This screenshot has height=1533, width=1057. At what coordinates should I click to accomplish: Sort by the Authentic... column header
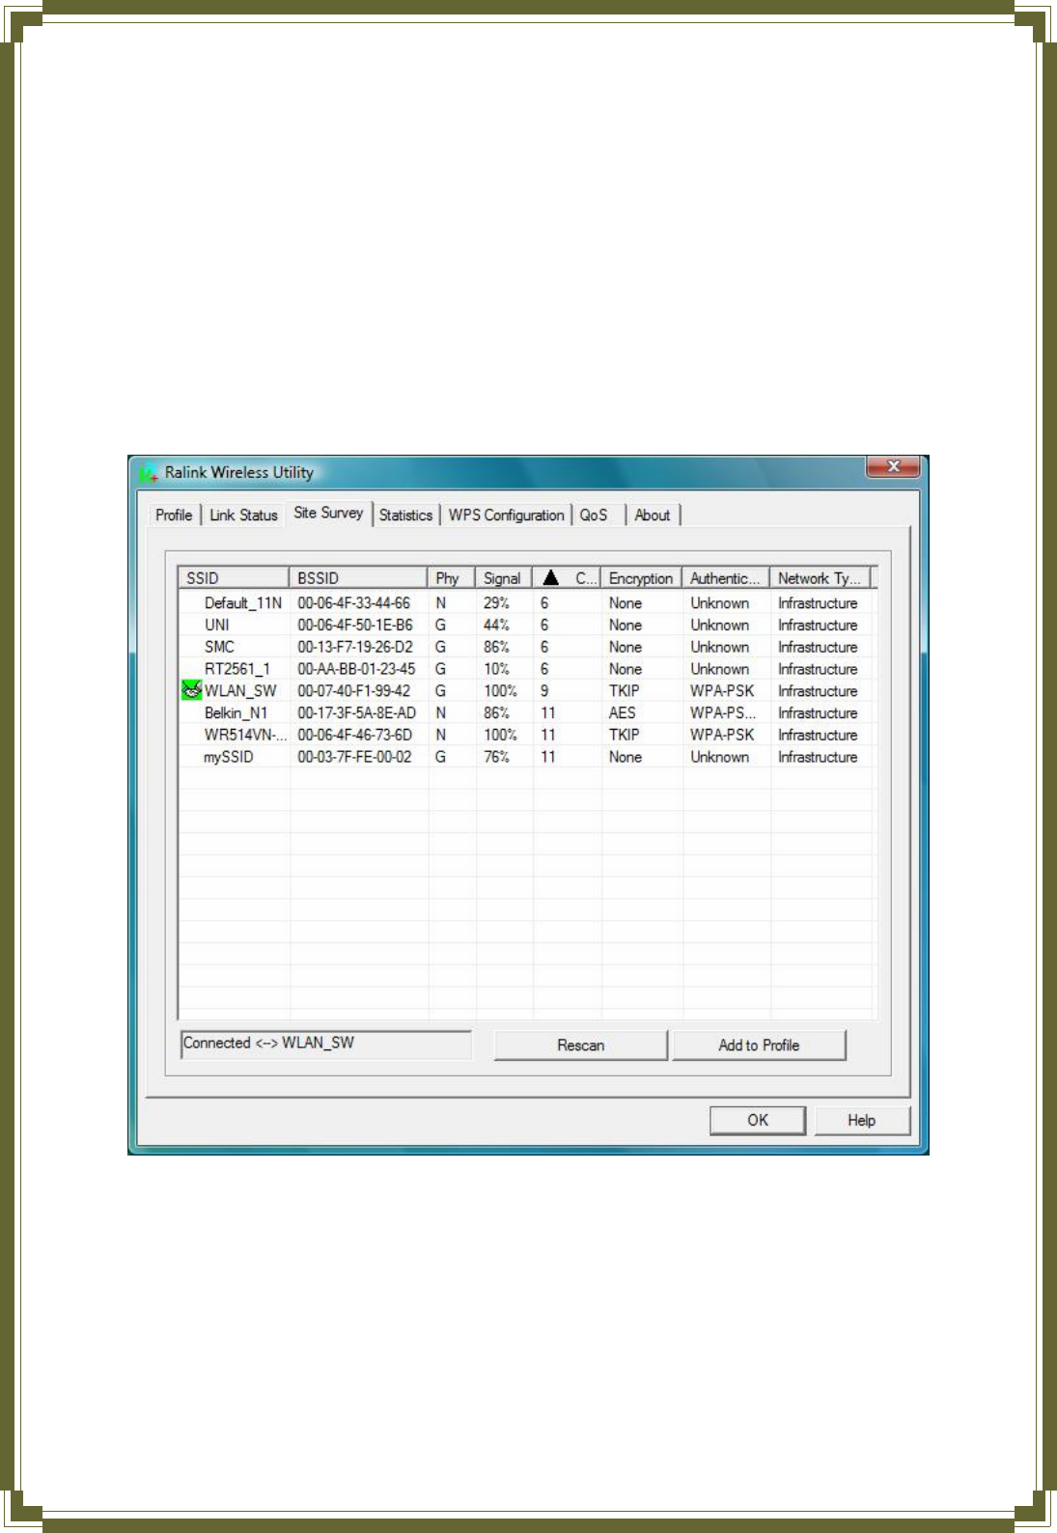coord(726,578)
